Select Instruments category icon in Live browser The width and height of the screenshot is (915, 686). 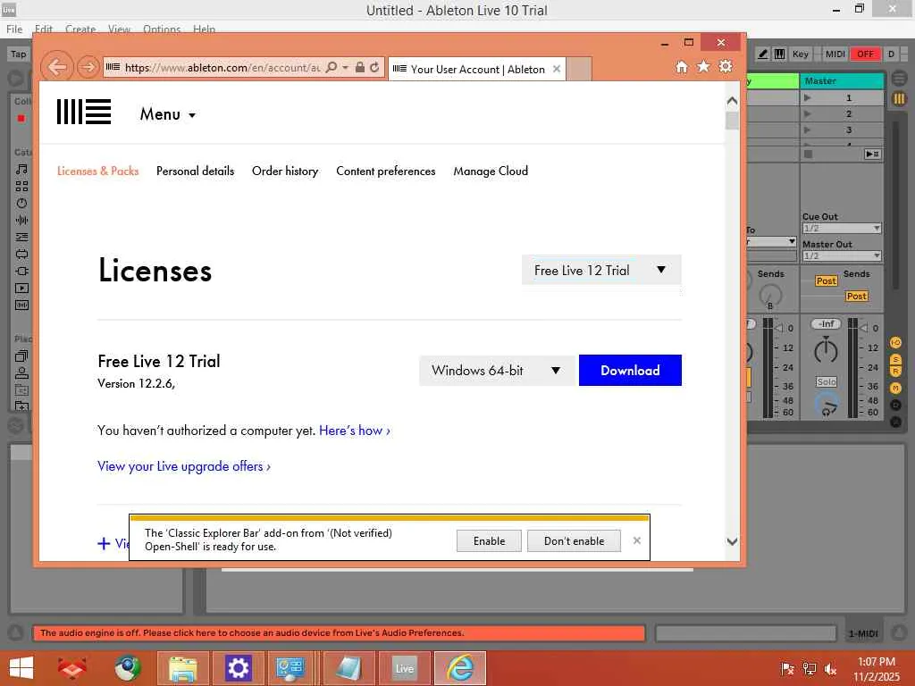click(x=21, y=203)
